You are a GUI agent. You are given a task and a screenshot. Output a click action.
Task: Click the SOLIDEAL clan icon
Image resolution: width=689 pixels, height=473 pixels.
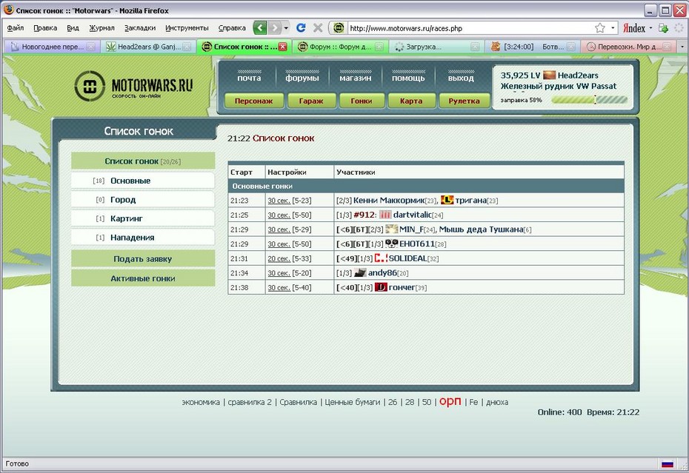coord(381,258)
